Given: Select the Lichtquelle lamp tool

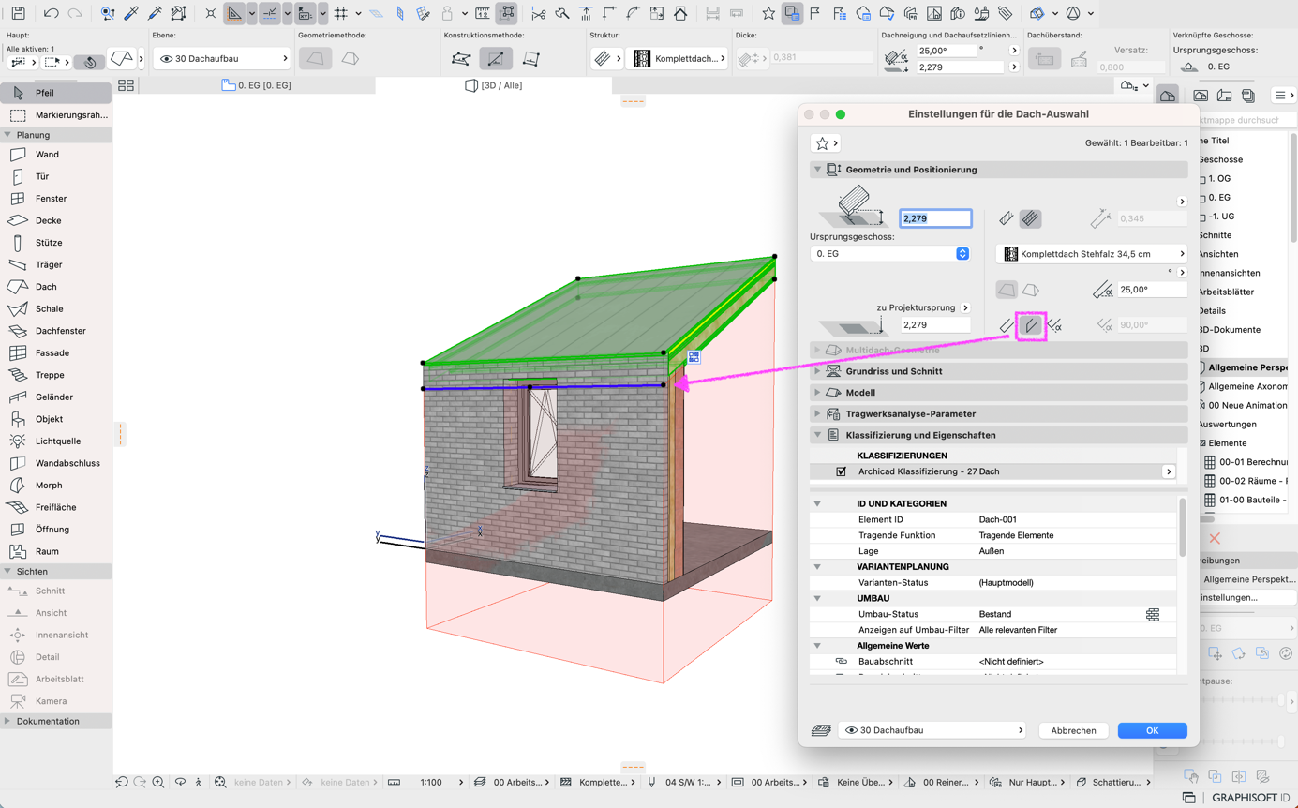Looking at the screenshot, I should [56, 441].
